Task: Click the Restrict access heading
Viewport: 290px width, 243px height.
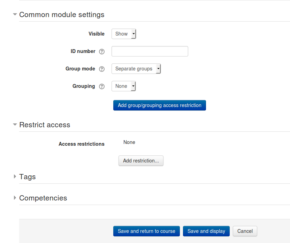Action: pos(45,125)
